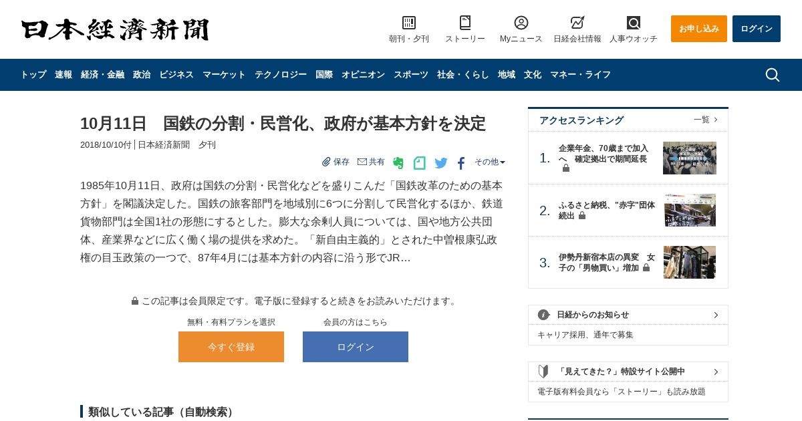Screen dimensions: 802x421
Task: Go to 速報 navigation item
Action: point(63,75)
